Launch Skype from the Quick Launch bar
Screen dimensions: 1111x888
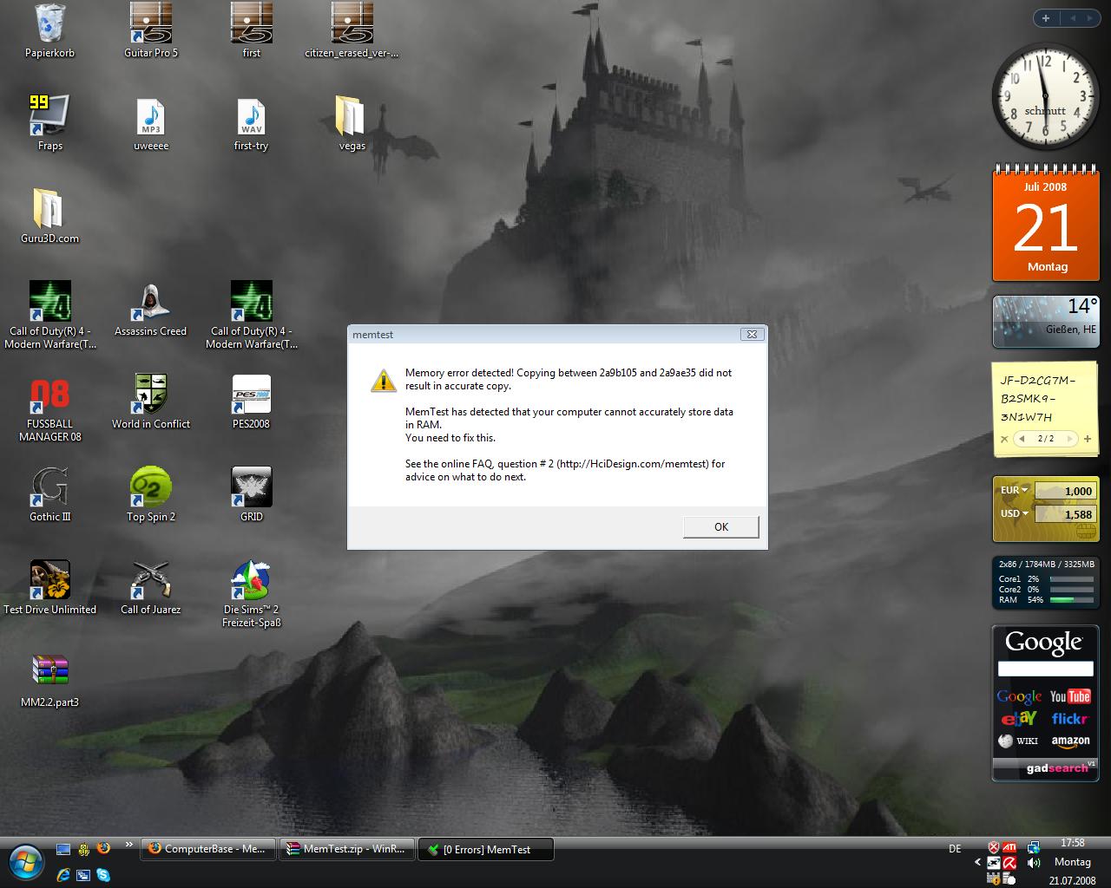pyautogui.click(x=103, y=875)
